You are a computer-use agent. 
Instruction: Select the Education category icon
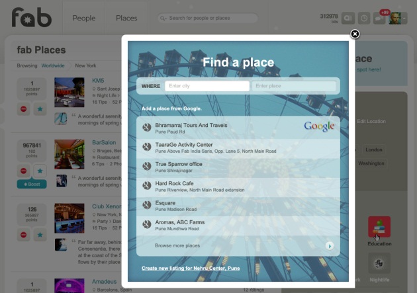point(379,227)
